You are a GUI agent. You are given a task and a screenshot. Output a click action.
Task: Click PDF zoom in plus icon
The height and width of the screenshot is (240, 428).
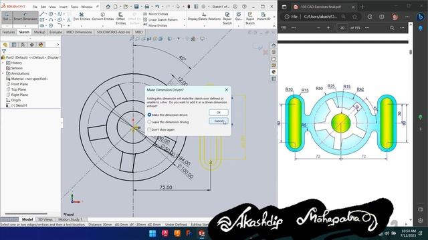pyautogui.click(x=328, y=28)
